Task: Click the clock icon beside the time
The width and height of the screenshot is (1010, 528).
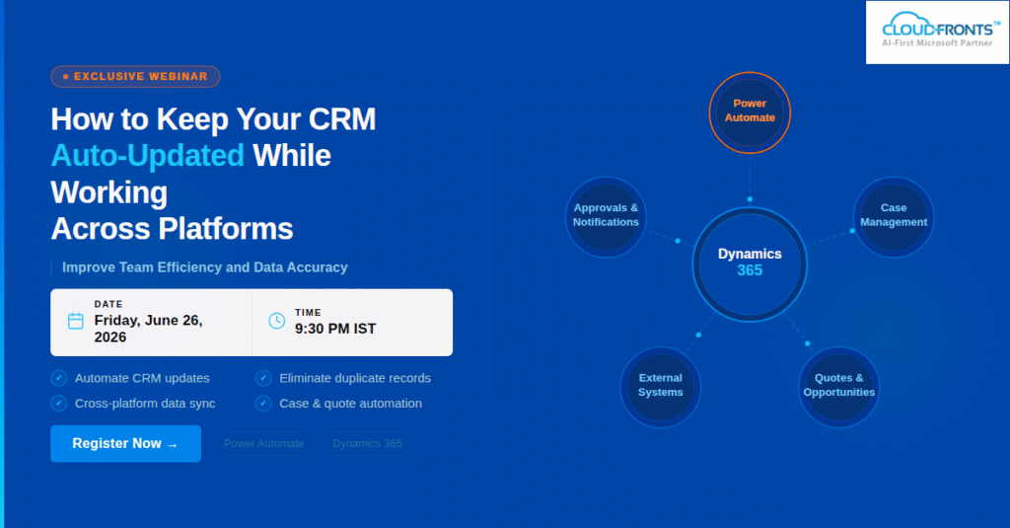Action: pyautogui.click(x=277, y=321)
